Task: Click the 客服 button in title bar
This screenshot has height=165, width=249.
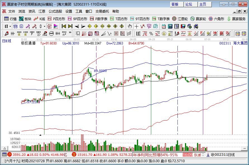Action: coord(175,4)
